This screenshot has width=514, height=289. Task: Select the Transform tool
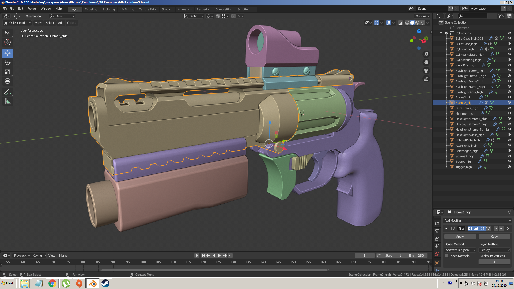click(x=7, y=81)
